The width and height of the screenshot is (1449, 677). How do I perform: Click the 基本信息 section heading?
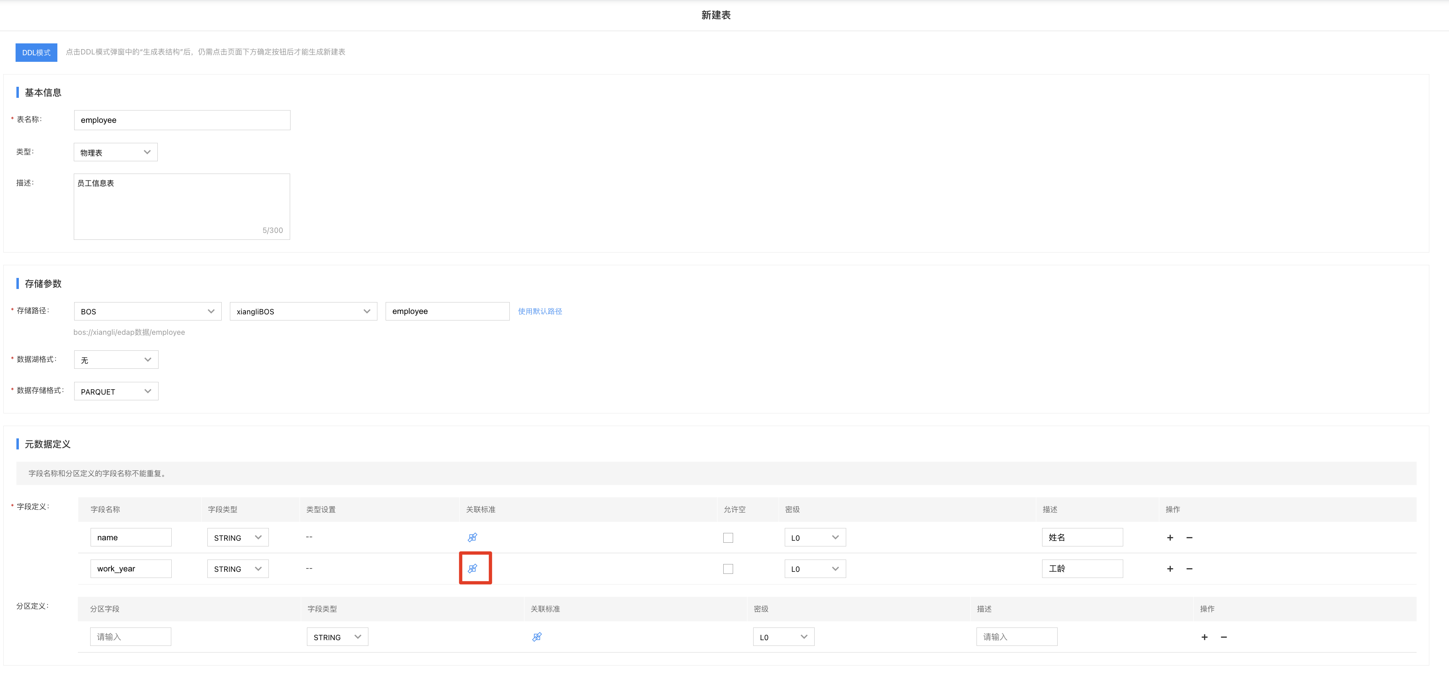(43, 93)
